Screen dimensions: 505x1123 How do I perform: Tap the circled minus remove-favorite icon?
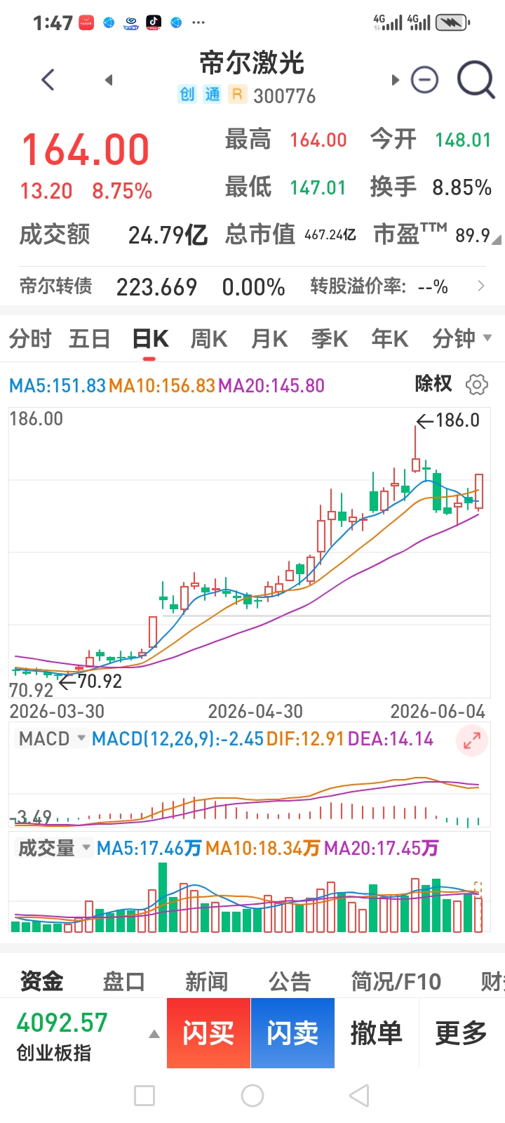(x=424, y=79)
